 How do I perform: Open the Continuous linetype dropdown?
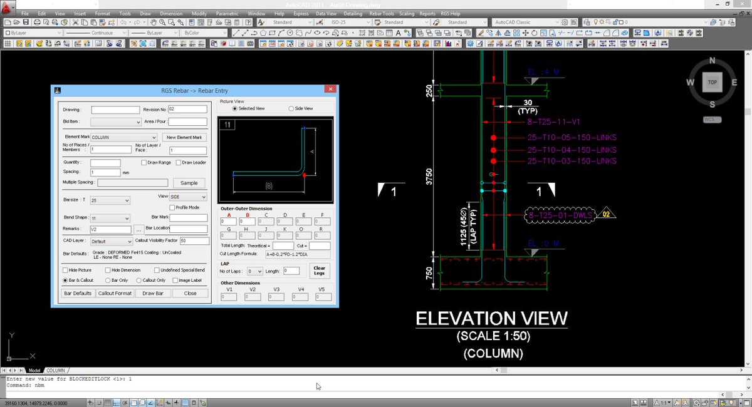(x=124, y=34)
